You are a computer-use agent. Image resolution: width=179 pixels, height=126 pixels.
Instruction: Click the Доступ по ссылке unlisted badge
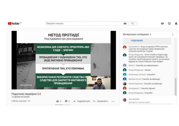[x=21, y=97]
